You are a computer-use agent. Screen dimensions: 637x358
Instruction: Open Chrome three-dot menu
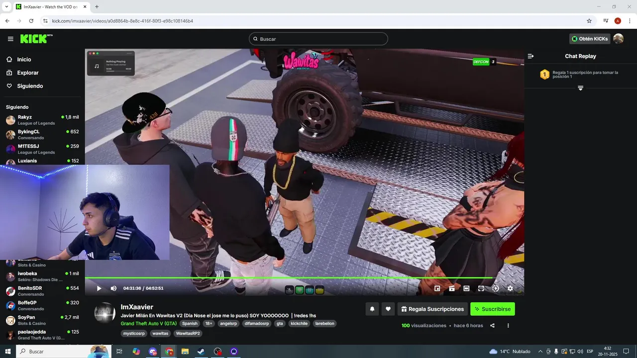click(x=630, y=21)
